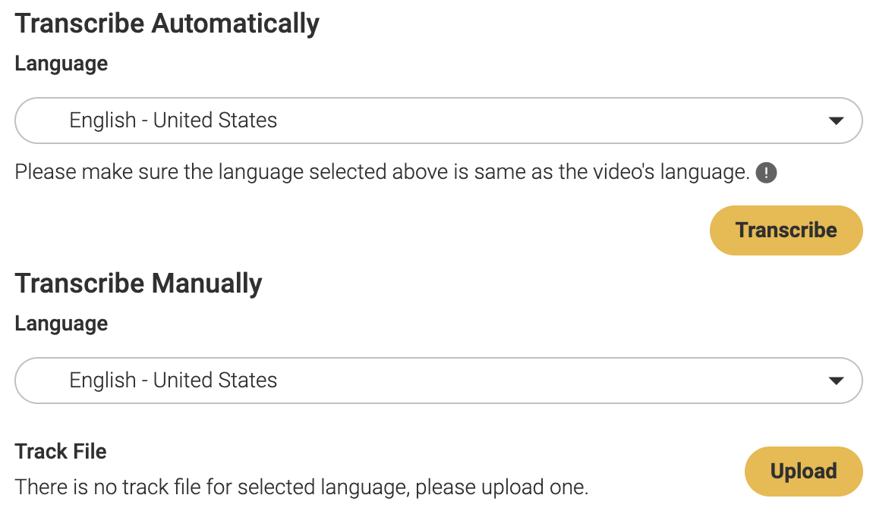The height and width of the screenshot is (517, 873).
Task: Click the "no track file" message text
Action: [301, 487]
